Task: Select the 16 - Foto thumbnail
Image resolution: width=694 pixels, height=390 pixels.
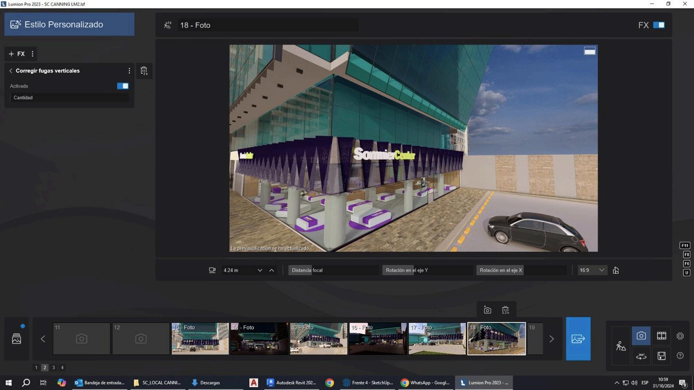Action: click(378, 338)
